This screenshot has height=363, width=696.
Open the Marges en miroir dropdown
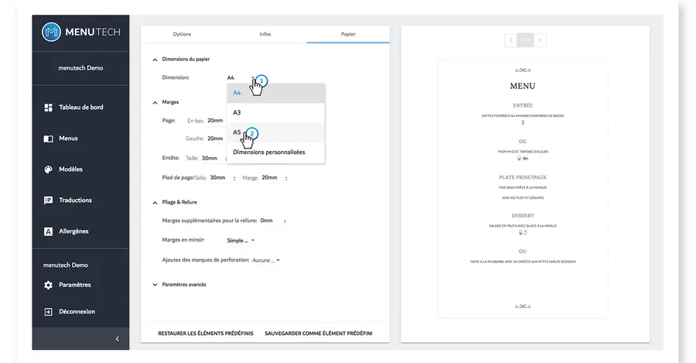pyautogui.click(x=241, y=241)
